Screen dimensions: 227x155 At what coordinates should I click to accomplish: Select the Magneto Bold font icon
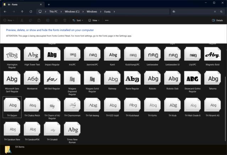212,54
